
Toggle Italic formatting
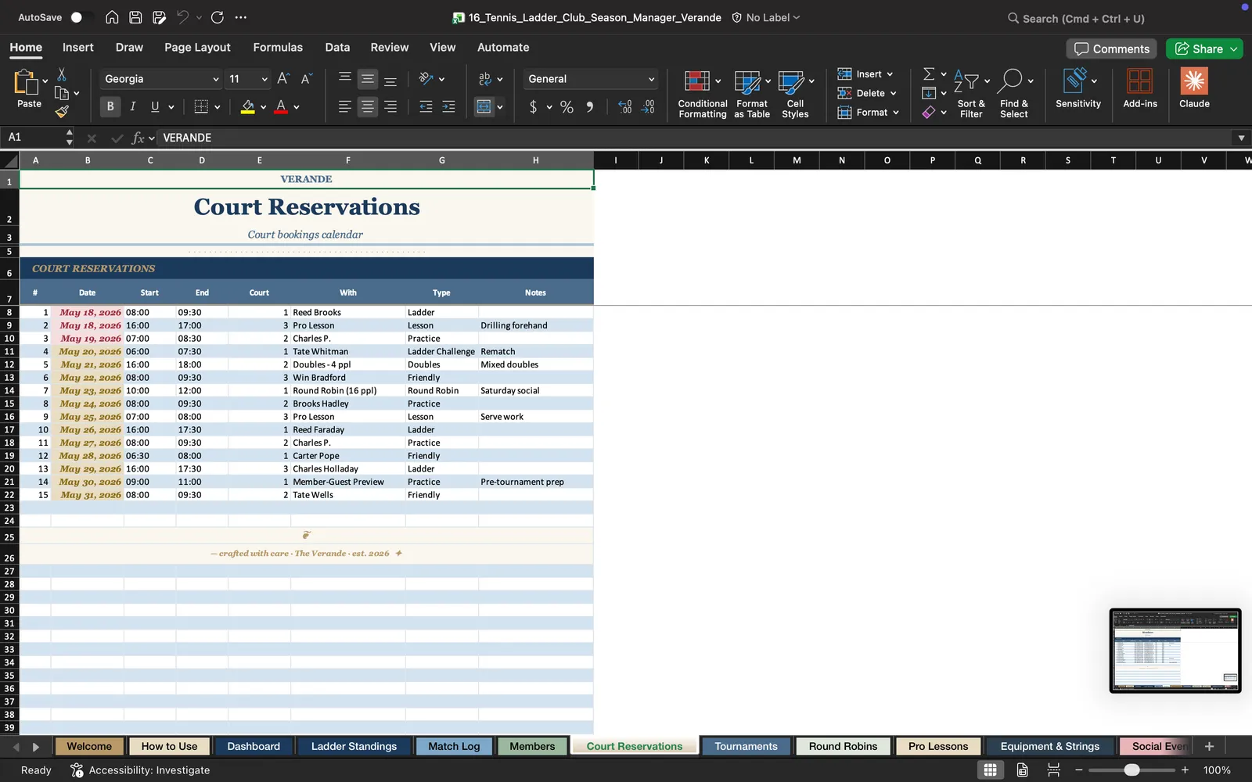tap(132, 106)
